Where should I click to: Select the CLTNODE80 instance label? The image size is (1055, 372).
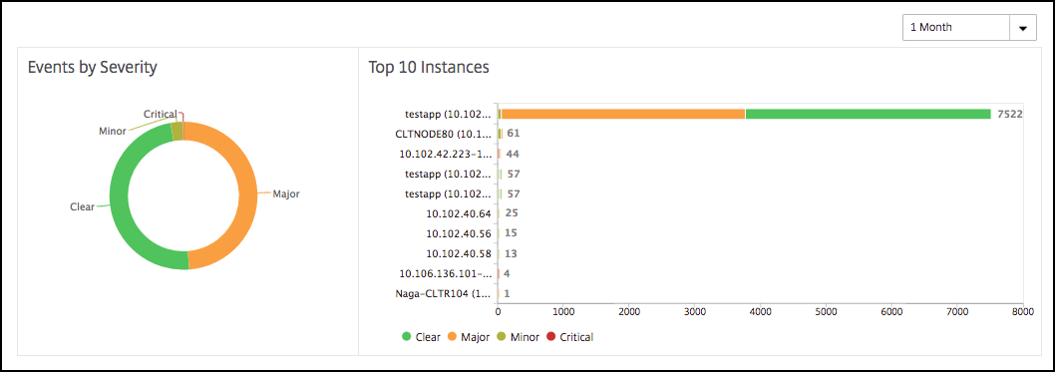point(444,134)
